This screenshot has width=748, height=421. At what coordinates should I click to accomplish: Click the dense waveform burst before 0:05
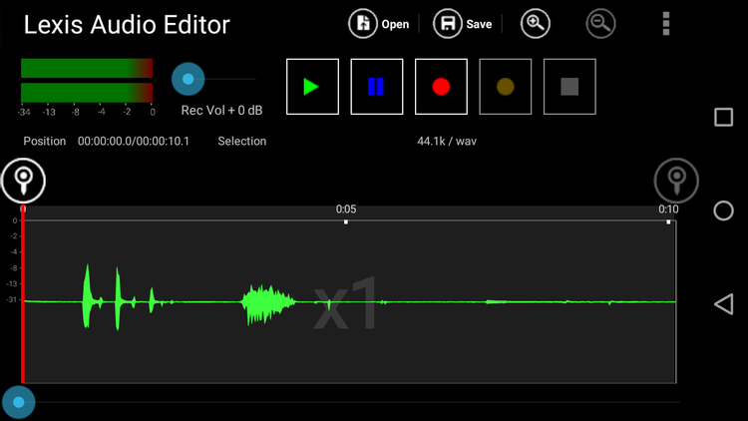pyautogui.click(x=267, y=304)
